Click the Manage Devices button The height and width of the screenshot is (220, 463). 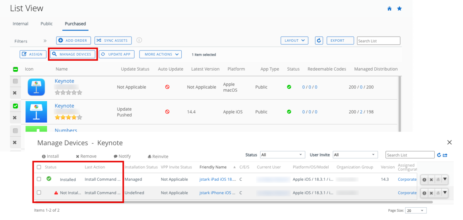point(73,54)
